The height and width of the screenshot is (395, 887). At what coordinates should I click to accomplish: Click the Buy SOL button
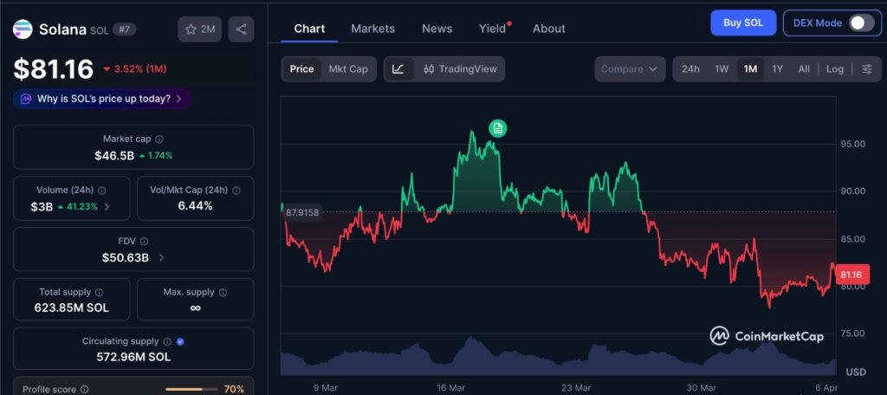[743, 23]
